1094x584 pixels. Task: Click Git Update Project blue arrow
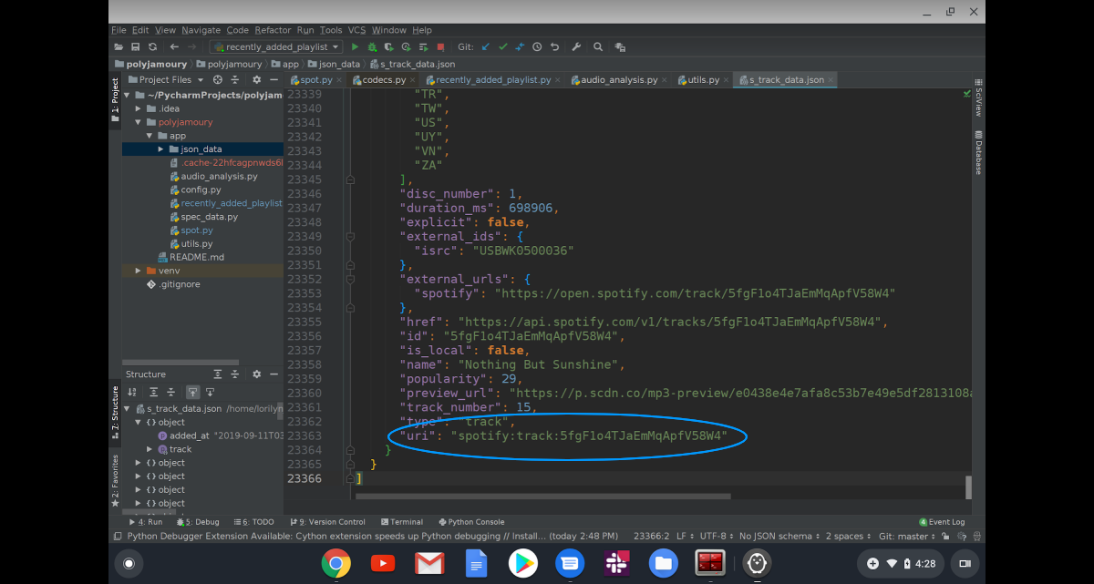(x=486, y=46)
